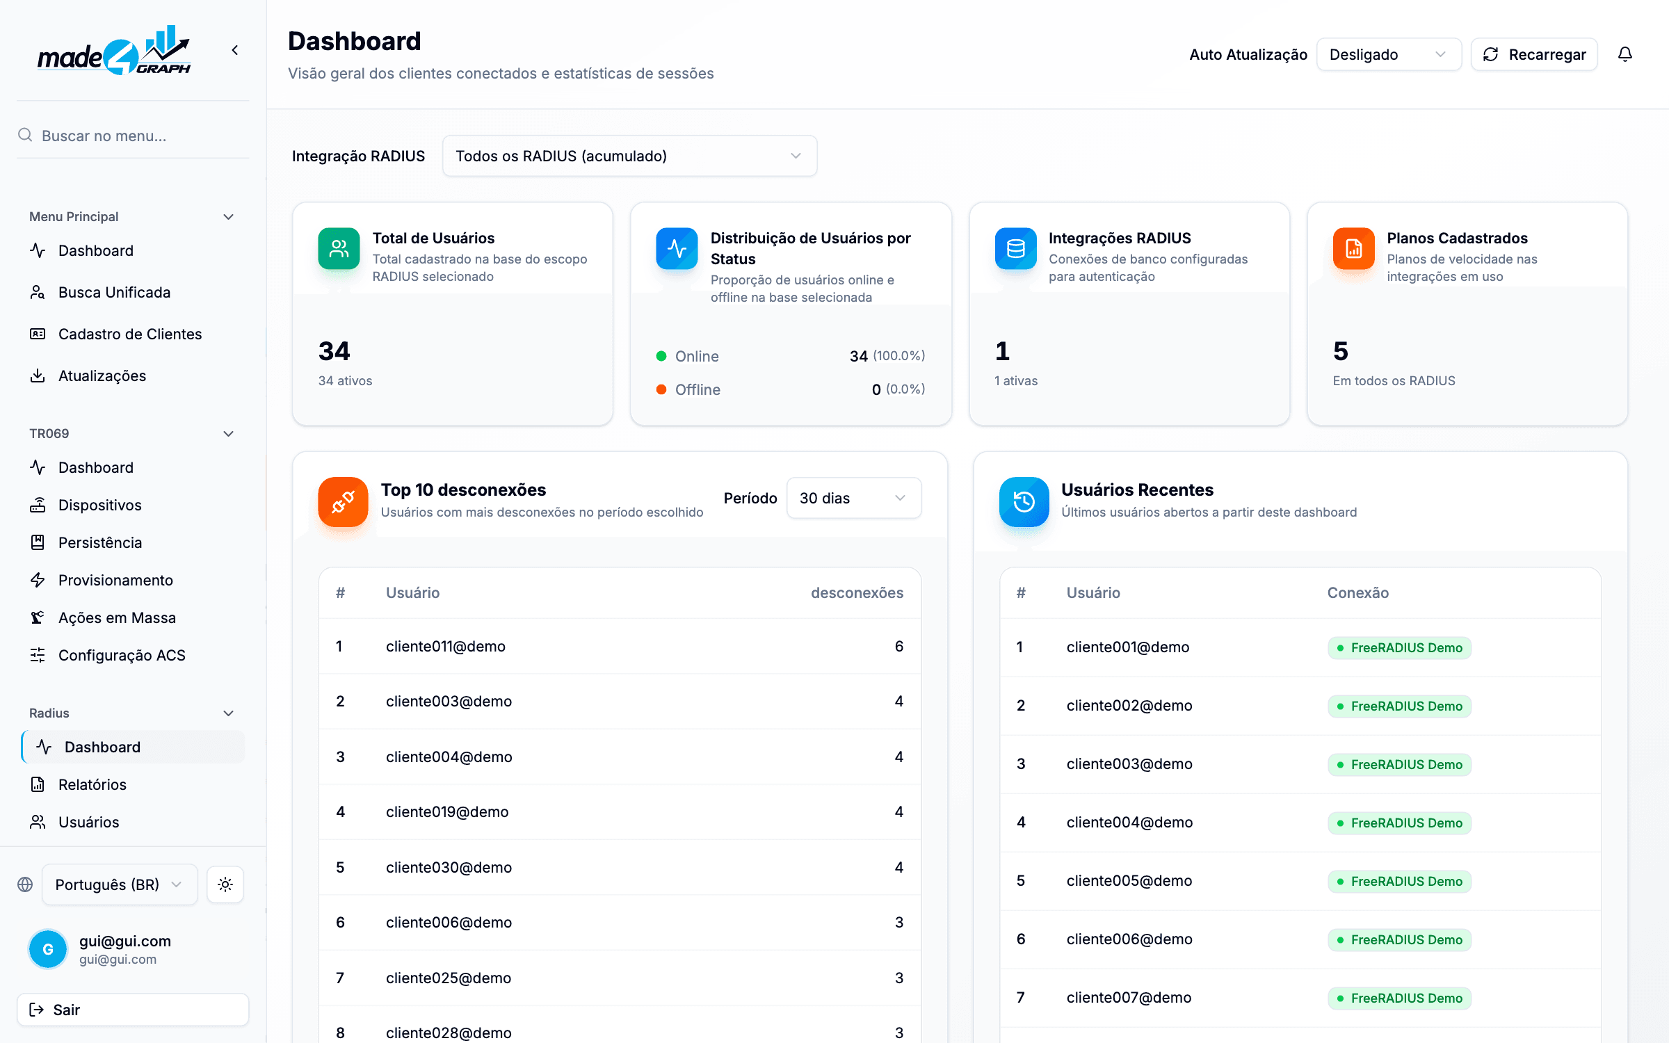Click the desconexões column header

[857, 592]
